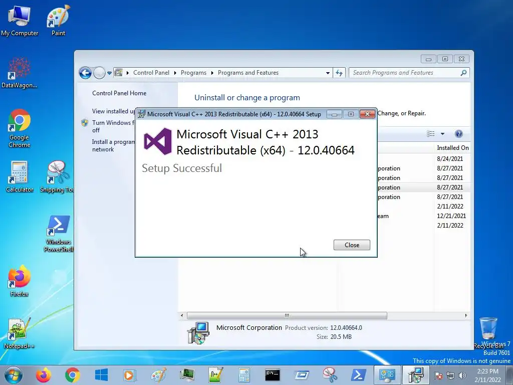Image resolution: width=513 pixels, height=385 pixels.
Task: Click the Notepad++ desktop shortcut
Action: pyautogui.click(x=20, y=333)
